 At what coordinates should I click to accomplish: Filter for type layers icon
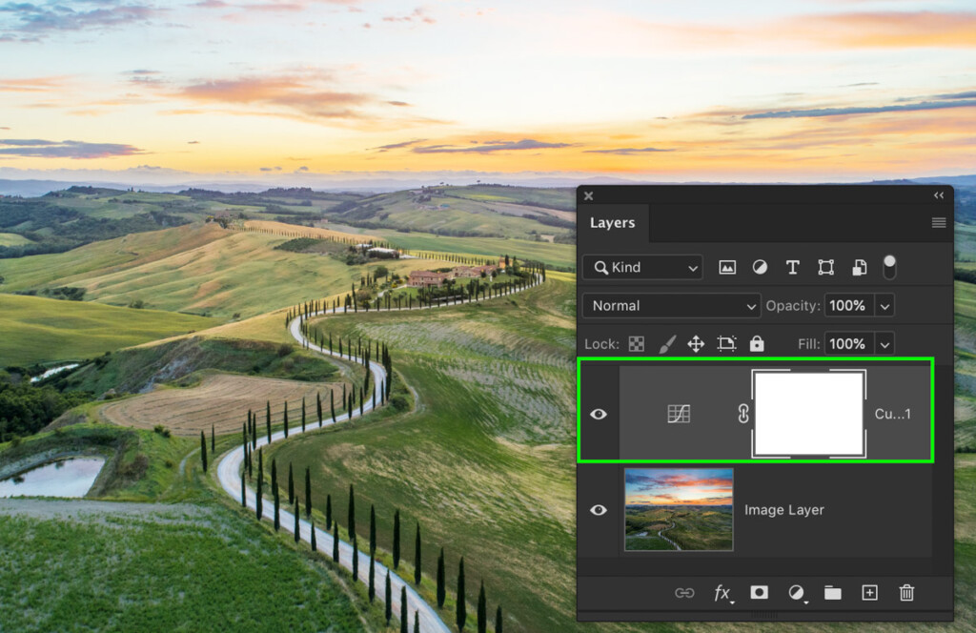(792, 268)
